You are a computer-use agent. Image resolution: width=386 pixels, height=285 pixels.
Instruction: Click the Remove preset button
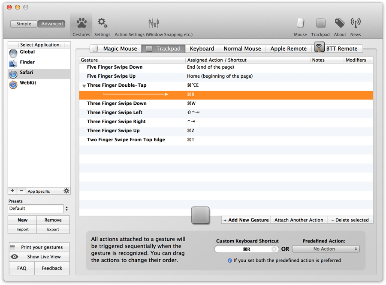53,220
